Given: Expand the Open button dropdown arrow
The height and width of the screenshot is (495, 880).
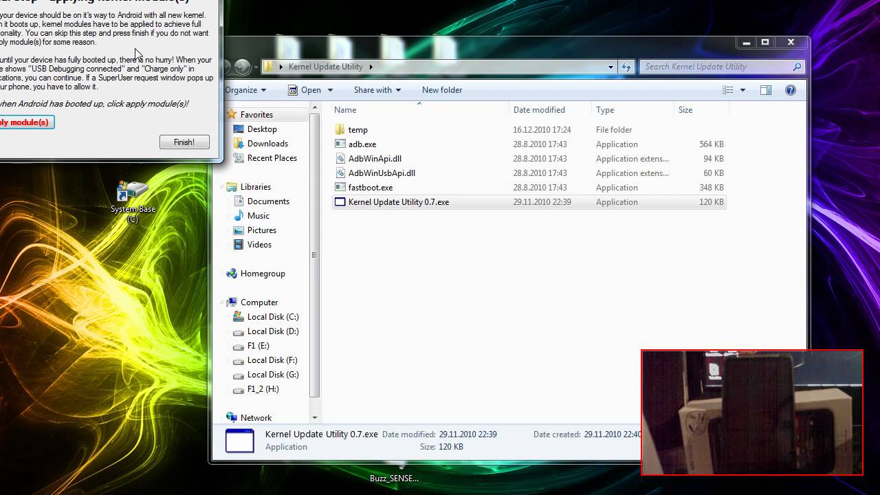Looking at the screenshot, I should (330, 90).
